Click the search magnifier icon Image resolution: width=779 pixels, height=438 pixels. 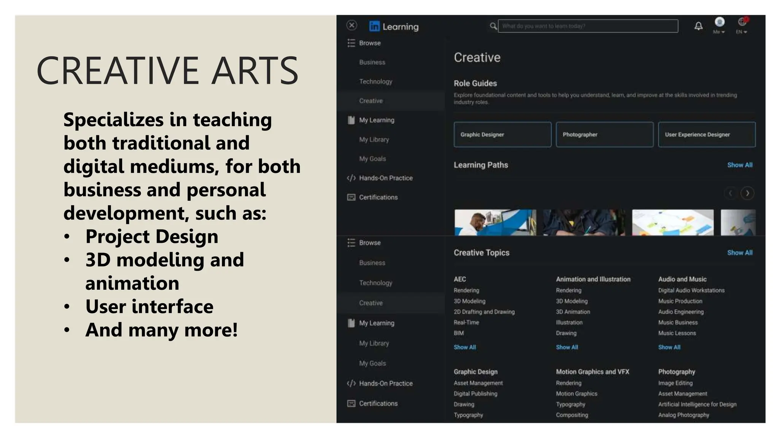(x=493, y=26)
